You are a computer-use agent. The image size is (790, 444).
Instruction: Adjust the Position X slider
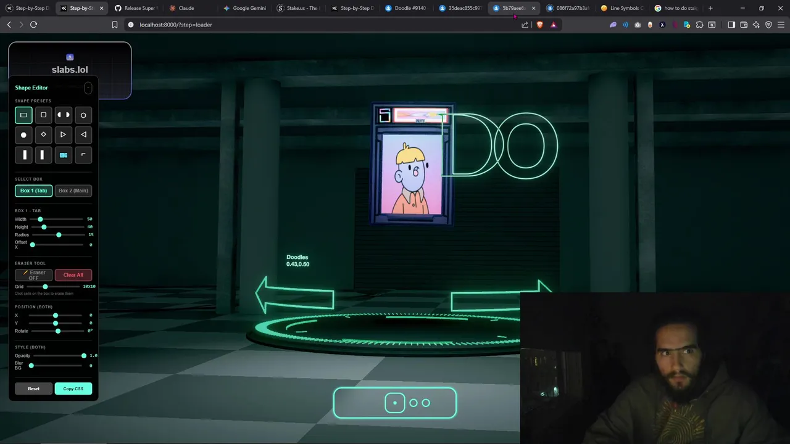[56, 315]
